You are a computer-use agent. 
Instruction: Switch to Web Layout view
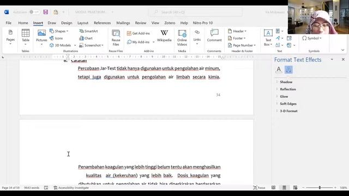point(295,188)
